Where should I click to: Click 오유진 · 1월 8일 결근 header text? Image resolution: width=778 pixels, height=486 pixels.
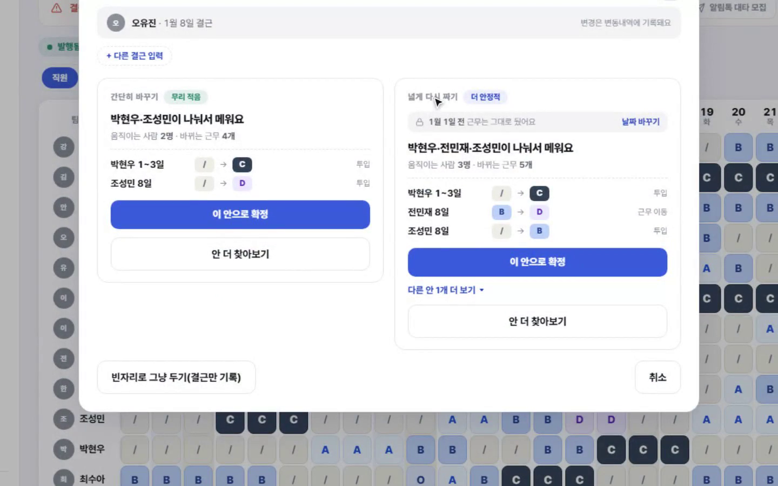[x=172, y=23]
